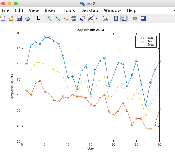Viewport: 175px width, 156px height.
Task: Click the Link Plot icon
Action: [105, 18]
